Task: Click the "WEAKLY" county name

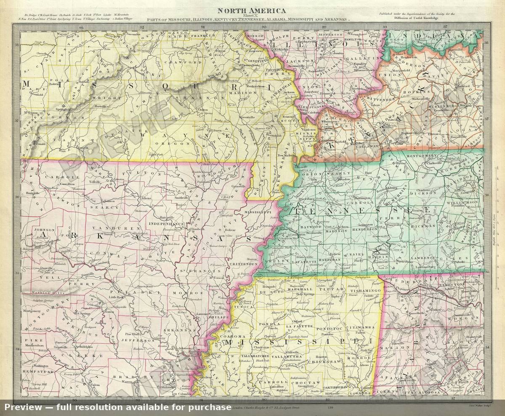Action: pyautogui.click(x=340, y=173)
